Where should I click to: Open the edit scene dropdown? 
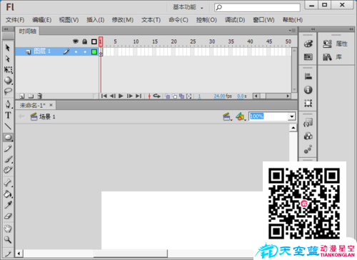tap(227, 116)
